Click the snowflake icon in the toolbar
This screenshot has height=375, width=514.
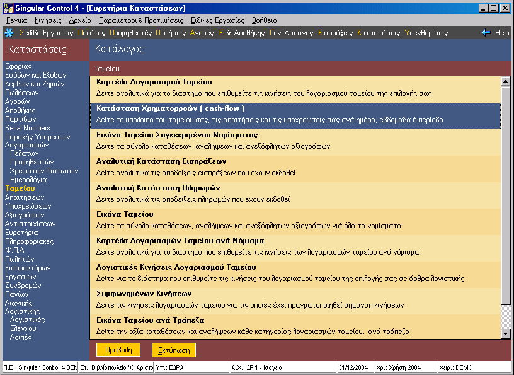9,33
